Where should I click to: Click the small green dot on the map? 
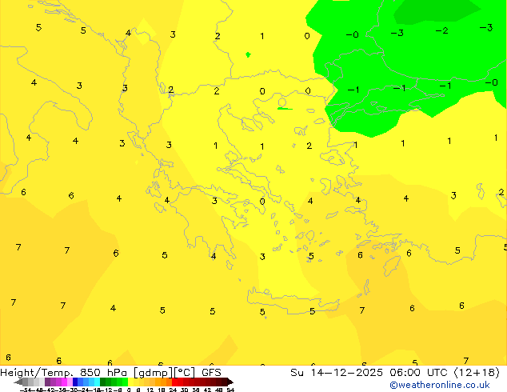coord(248,54)
